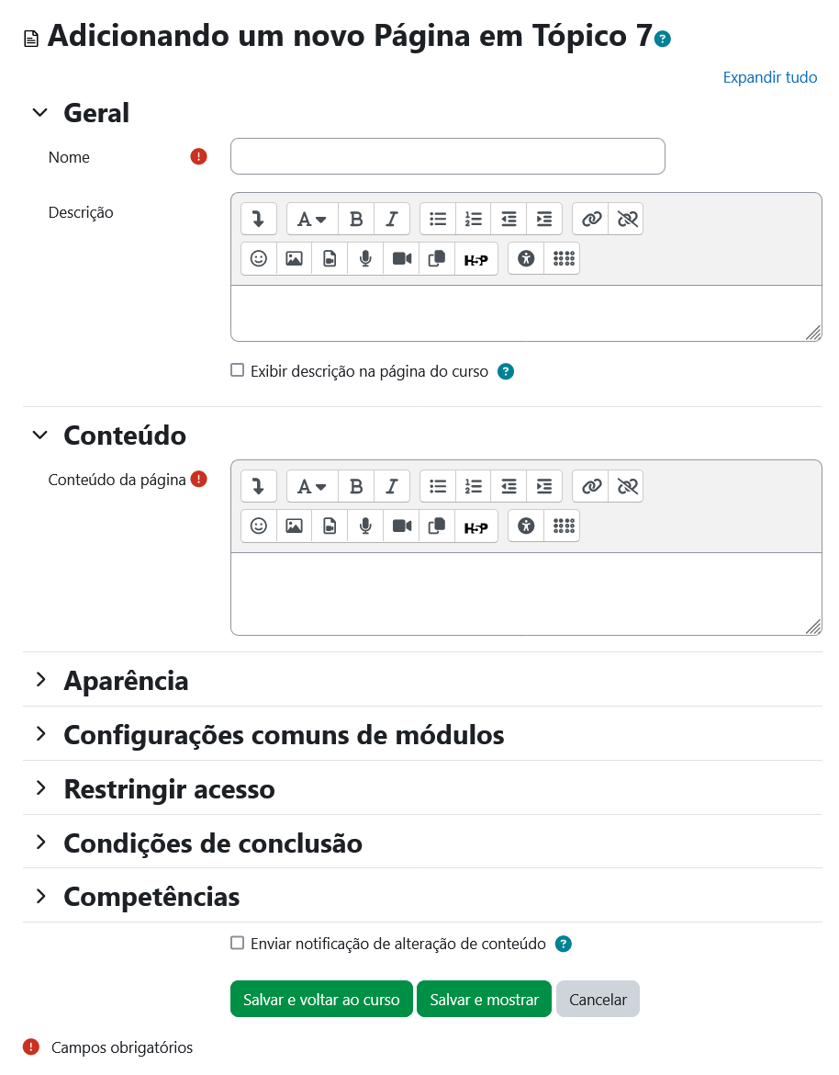Insert H5P content in Descrição editor
This screenshot has height=1075, width=839.
click(475, 259)
